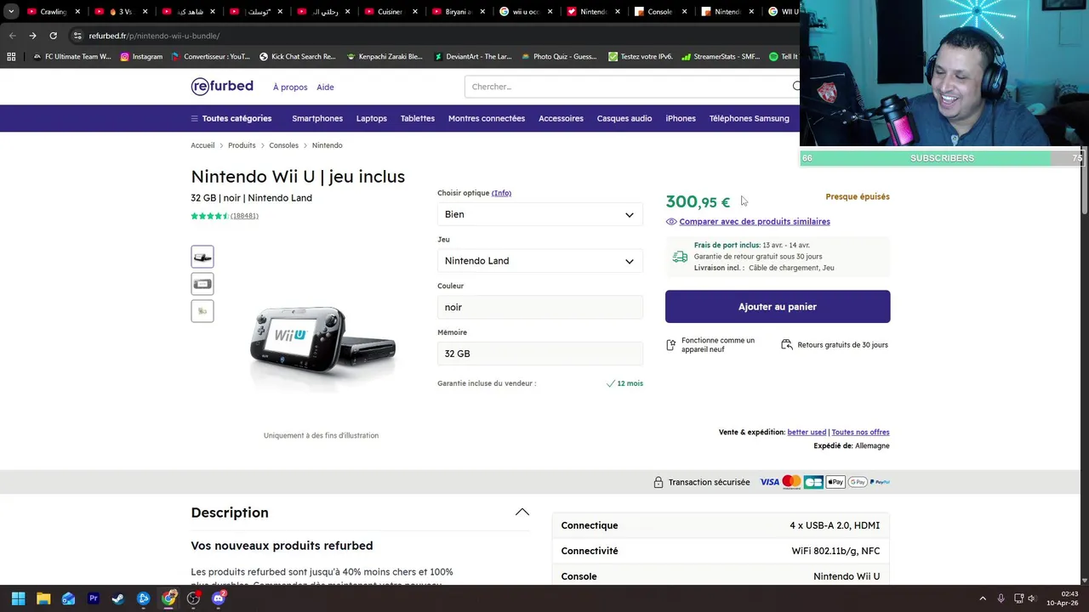Open the Instagram bookmark

tap(141, 57)
